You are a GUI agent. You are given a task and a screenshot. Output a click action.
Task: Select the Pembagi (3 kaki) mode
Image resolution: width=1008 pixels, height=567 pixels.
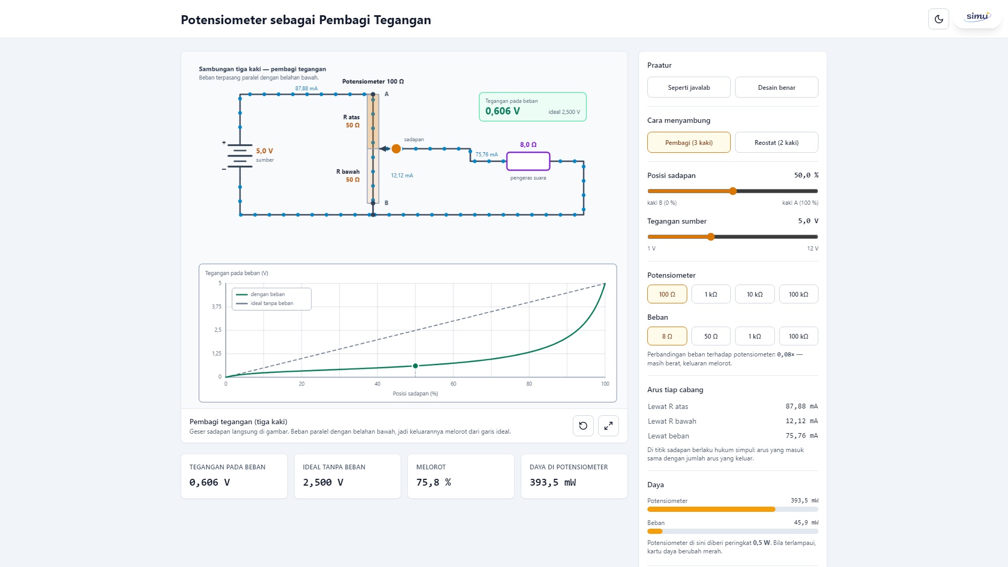point(689,142)
